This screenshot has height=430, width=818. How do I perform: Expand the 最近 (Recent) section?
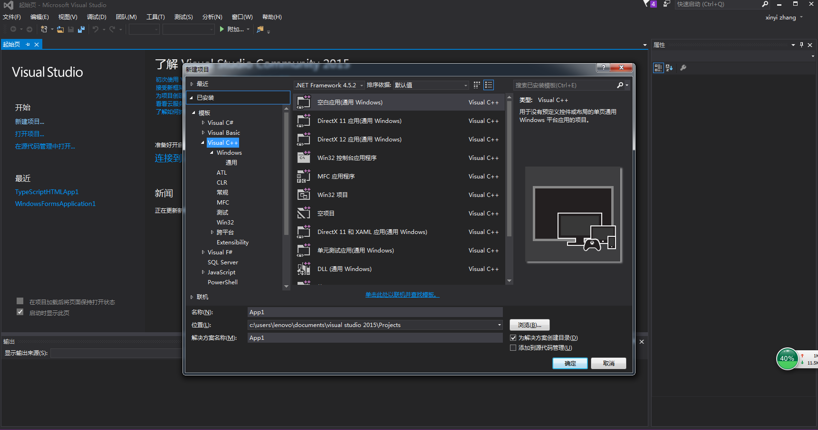(x=192, y=84)
